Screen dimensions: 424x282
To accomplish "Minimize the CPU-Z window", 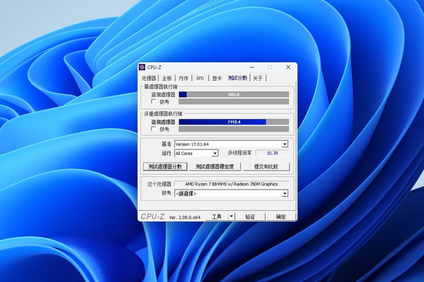I will pos(252,67).
